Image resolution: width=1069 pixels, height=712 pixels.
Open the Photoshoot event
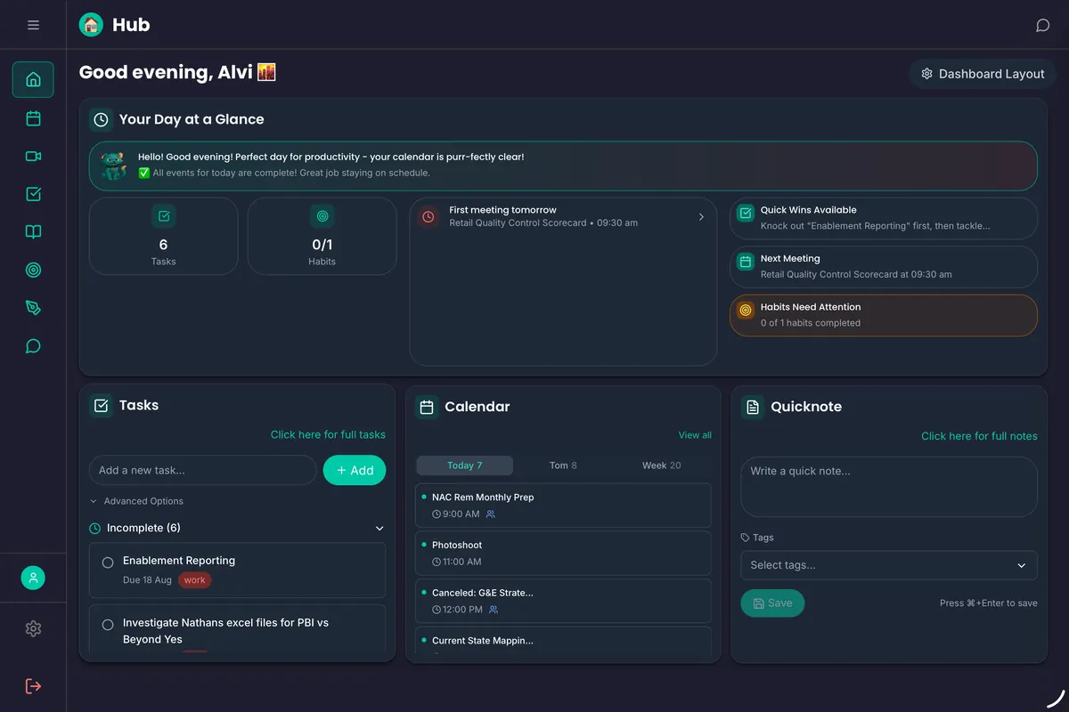(563, 553)
